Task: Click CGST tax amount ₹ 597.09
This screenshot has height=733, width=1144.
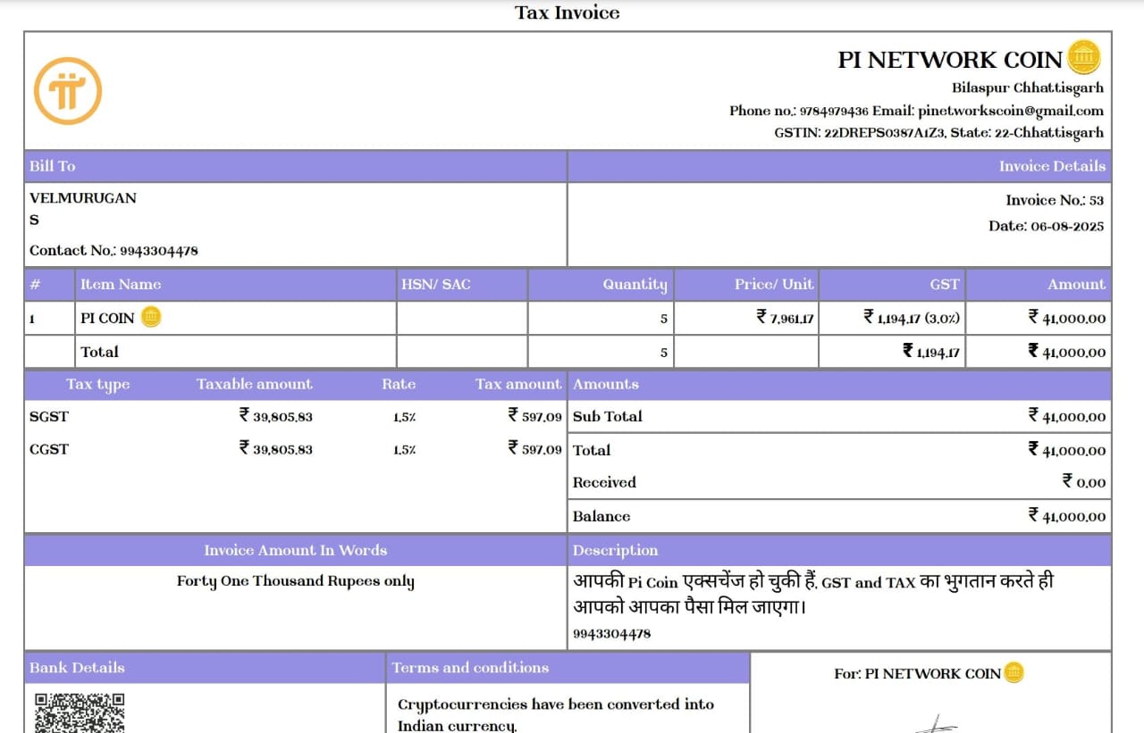Action: click(534, 449)
